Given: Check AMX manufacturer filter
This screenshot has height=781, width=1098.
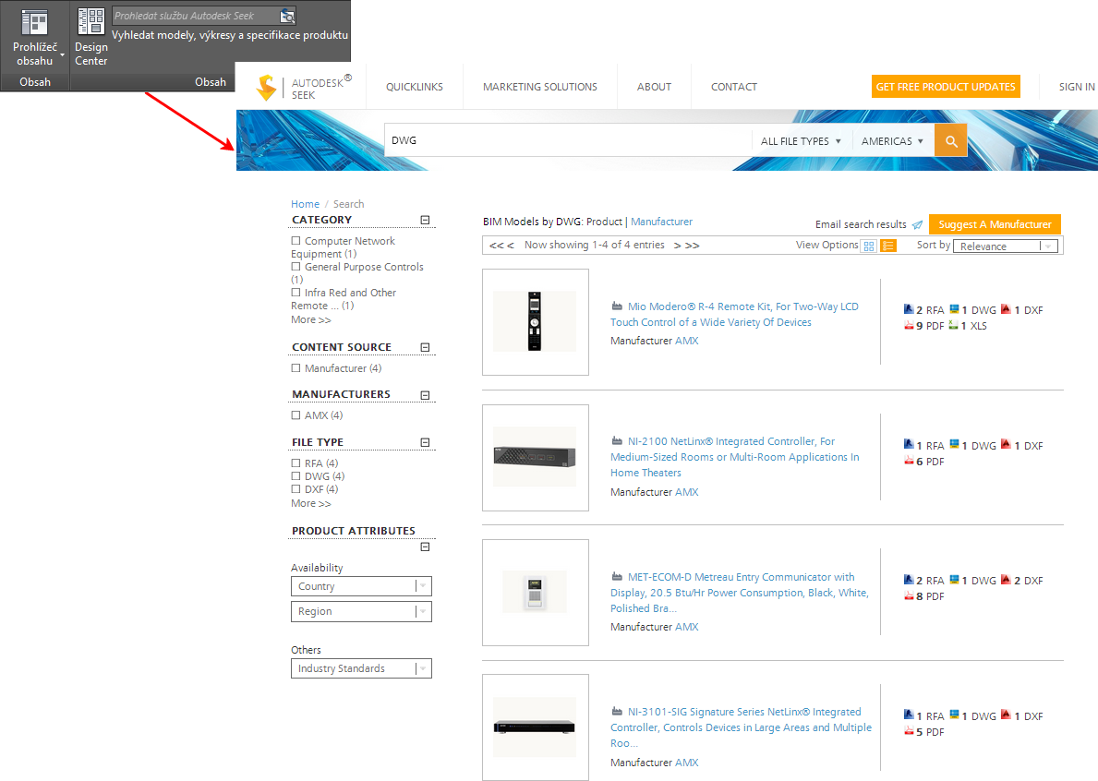Looking at the screenshot, I should (296, 415).
